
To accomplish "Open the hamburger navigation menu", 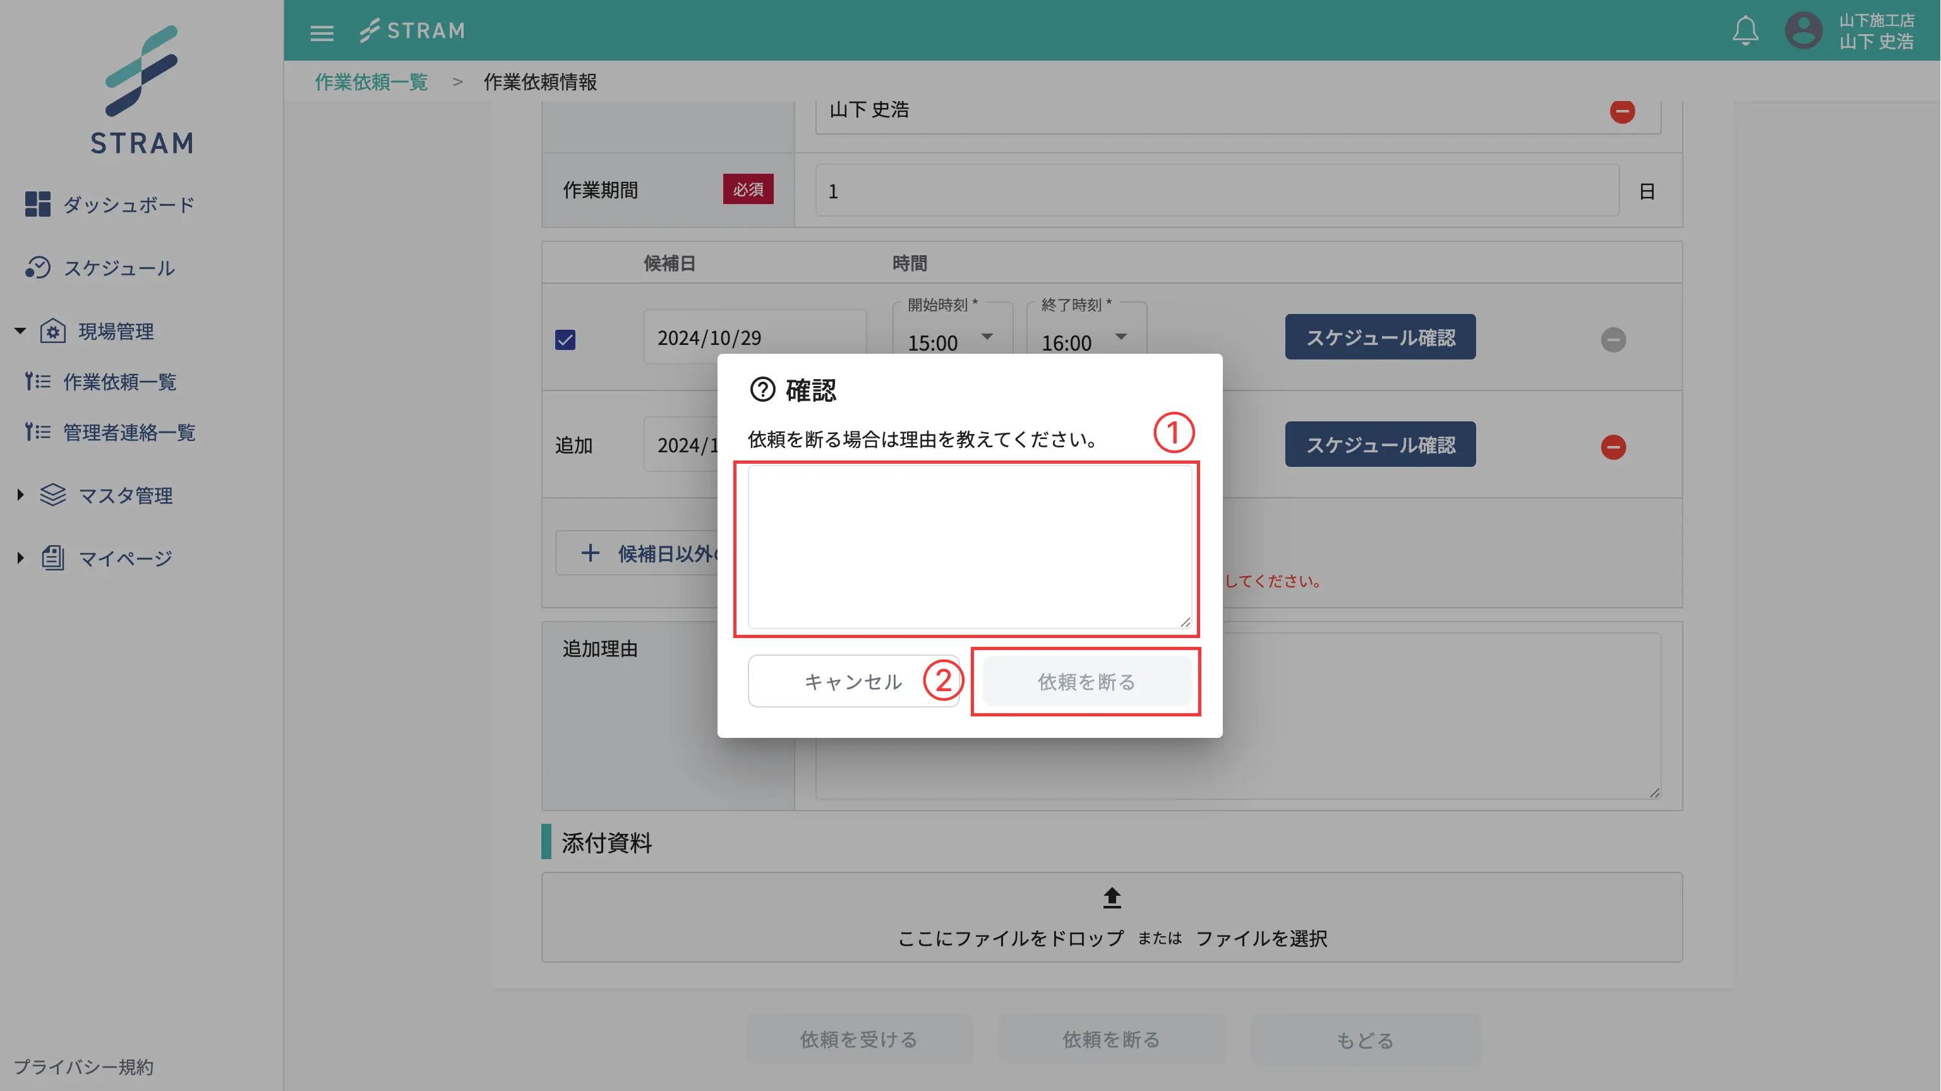I will click(321, 32).
